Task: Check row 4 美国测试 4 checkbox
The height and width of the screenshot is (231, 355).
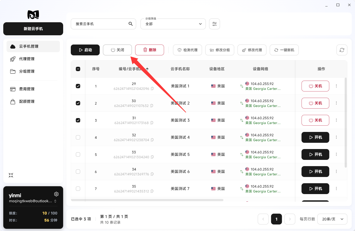Action: coord(78,137)
